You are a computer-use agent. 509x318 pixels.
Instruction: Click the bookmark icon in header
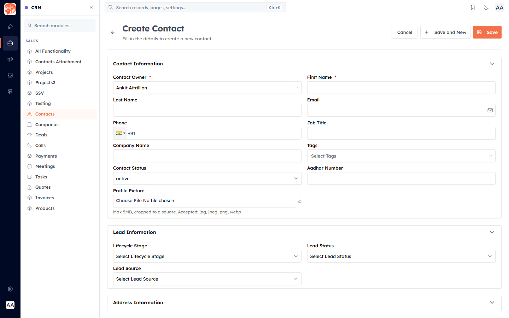click(473, 7)
